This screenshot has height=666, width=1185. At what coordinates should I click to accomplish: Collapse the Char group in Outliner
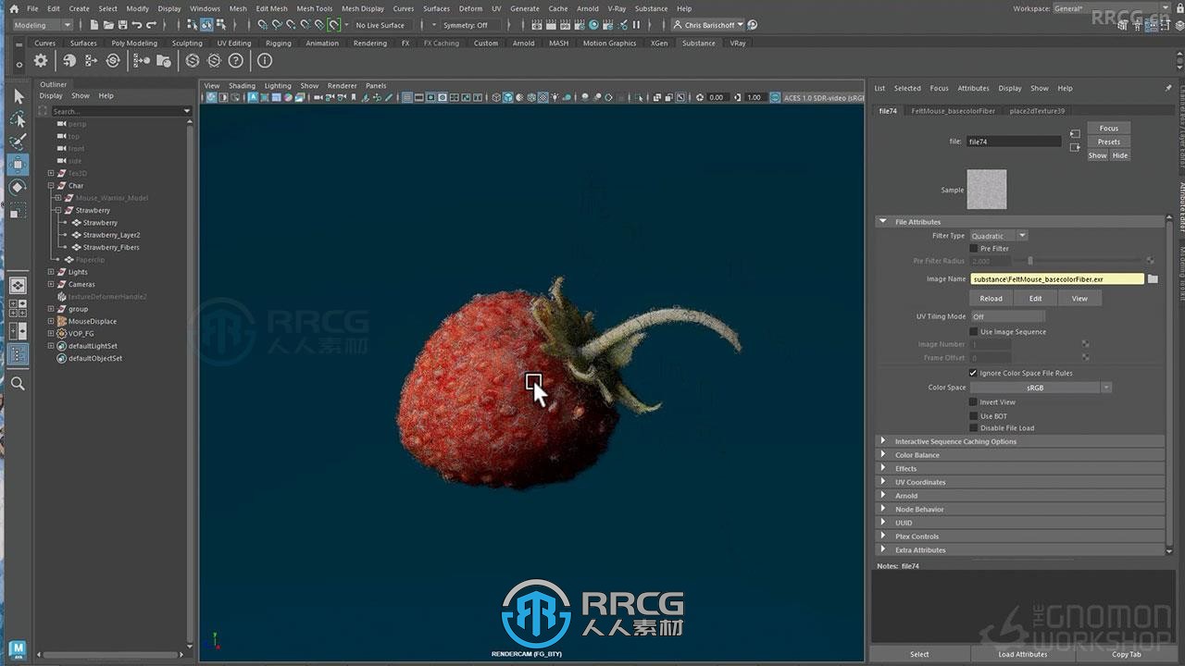click(51, 185)
